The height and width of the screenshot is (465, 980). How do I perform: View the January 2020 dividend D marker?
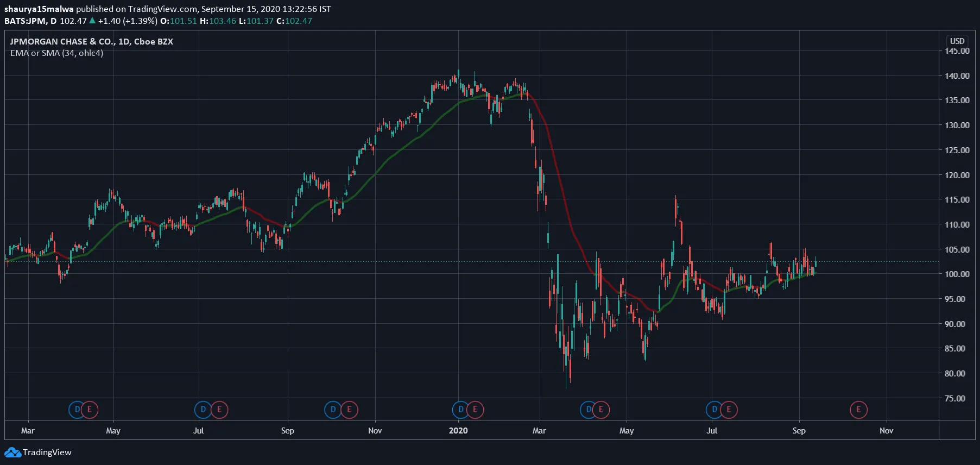click(x=461, y=410)
